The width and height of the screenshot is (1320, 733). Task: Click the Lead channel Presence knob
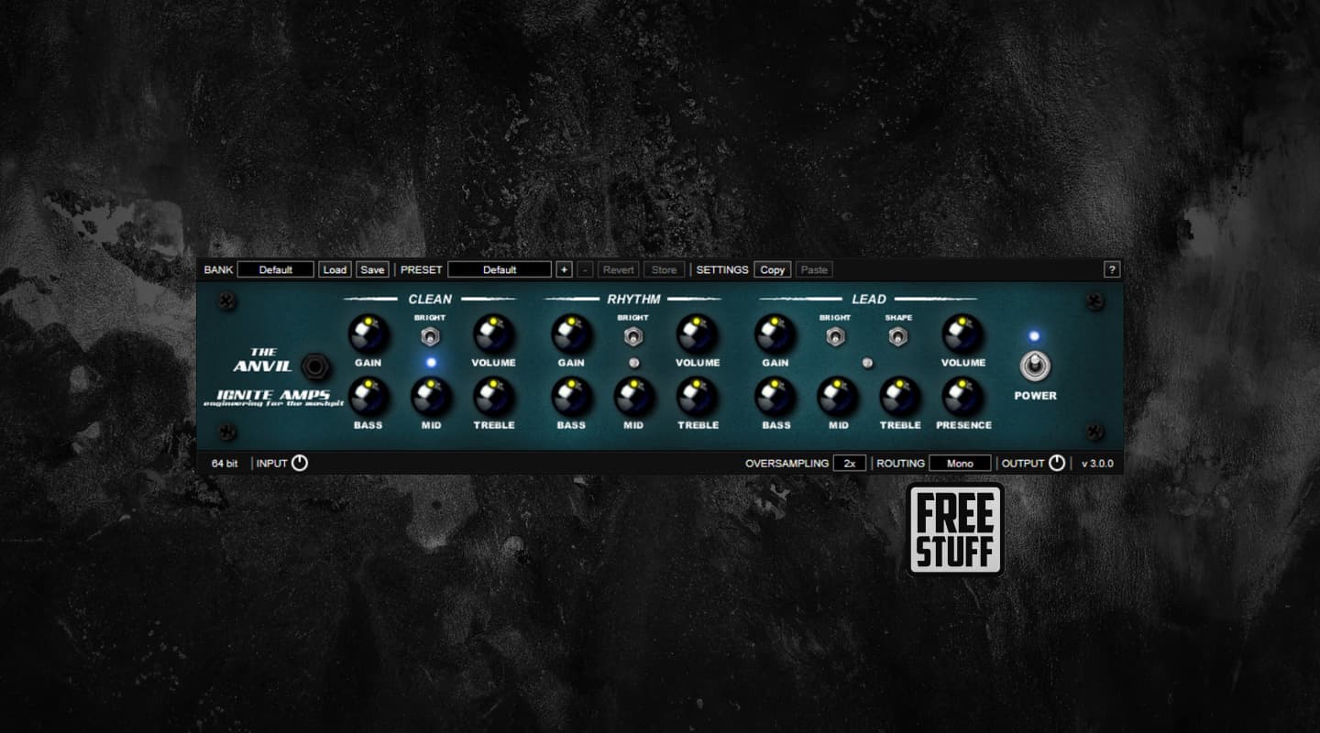click(962, 397)
